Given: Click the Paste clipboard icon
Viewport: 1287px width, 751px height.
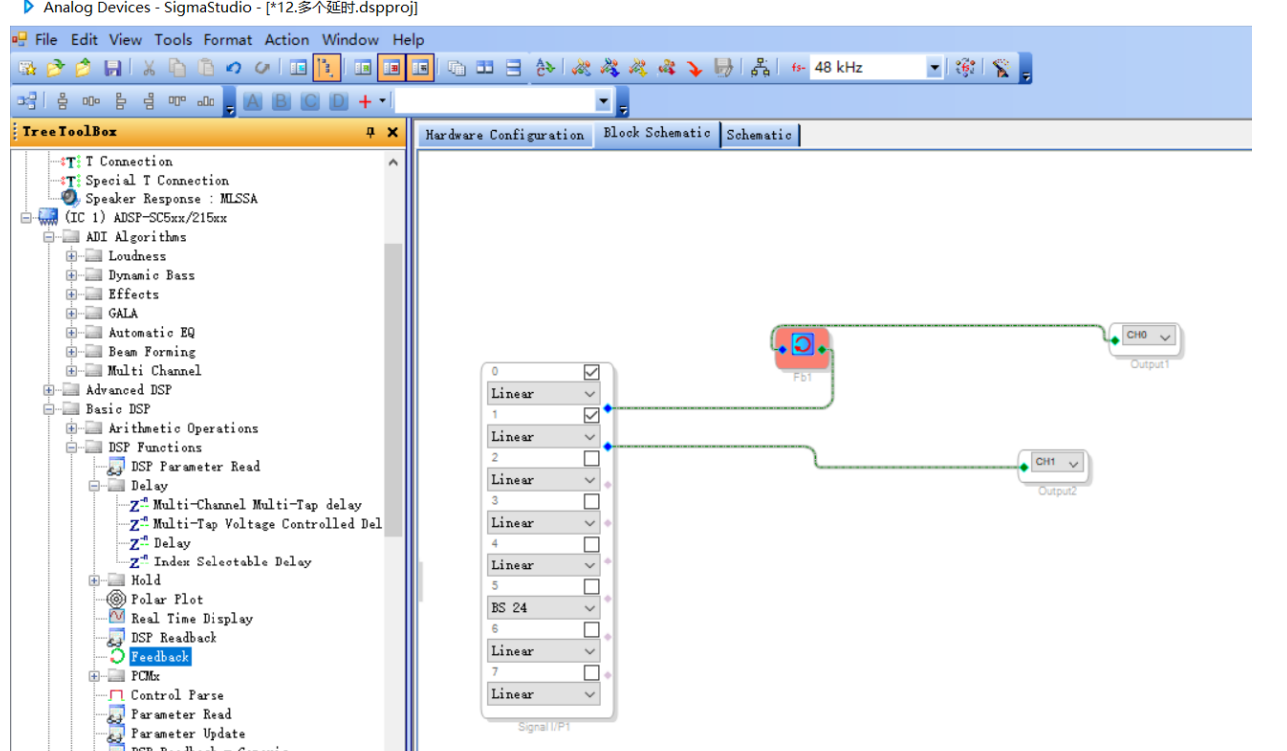Looking at the screenshot, I should pos(206,68).
